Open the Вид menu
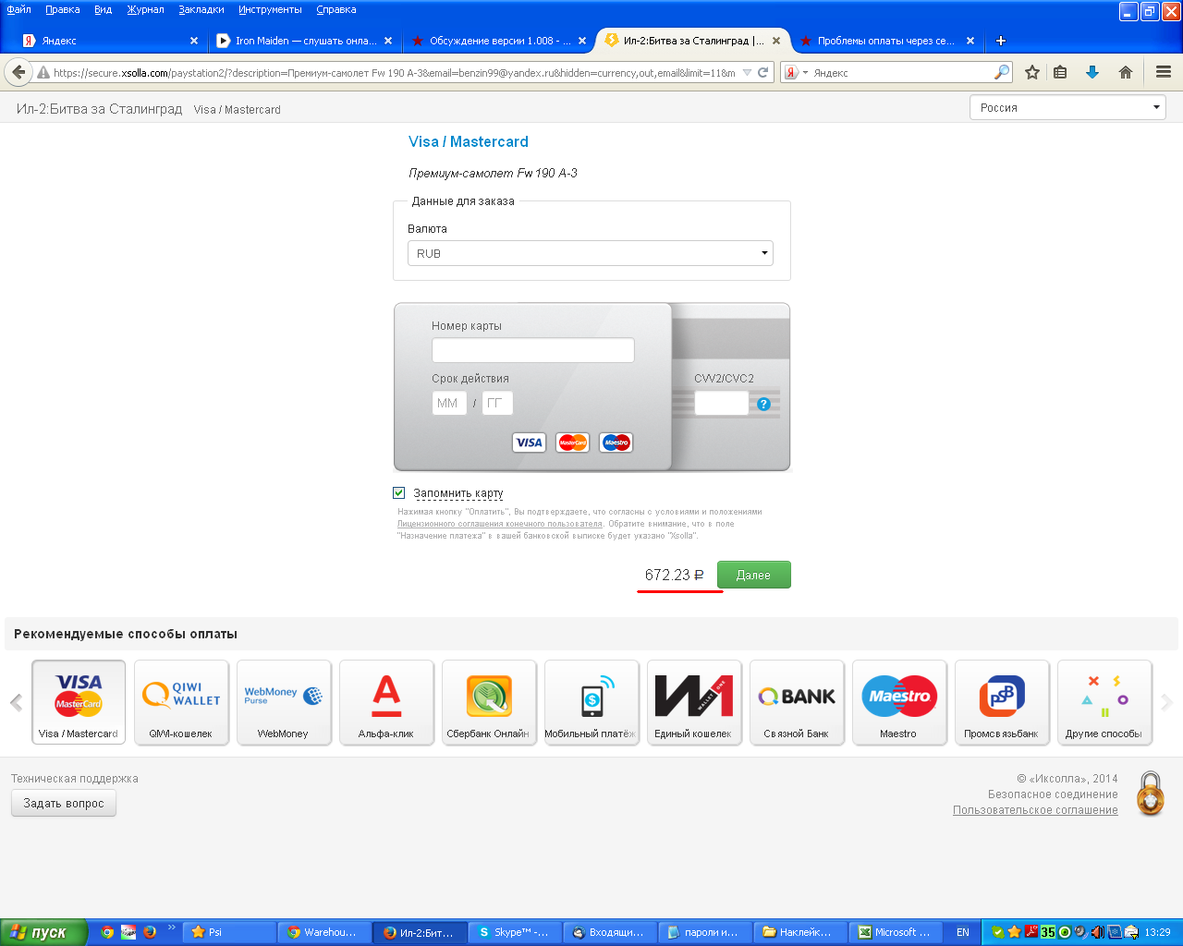The image size is (1183, 946). click(103, 9)
